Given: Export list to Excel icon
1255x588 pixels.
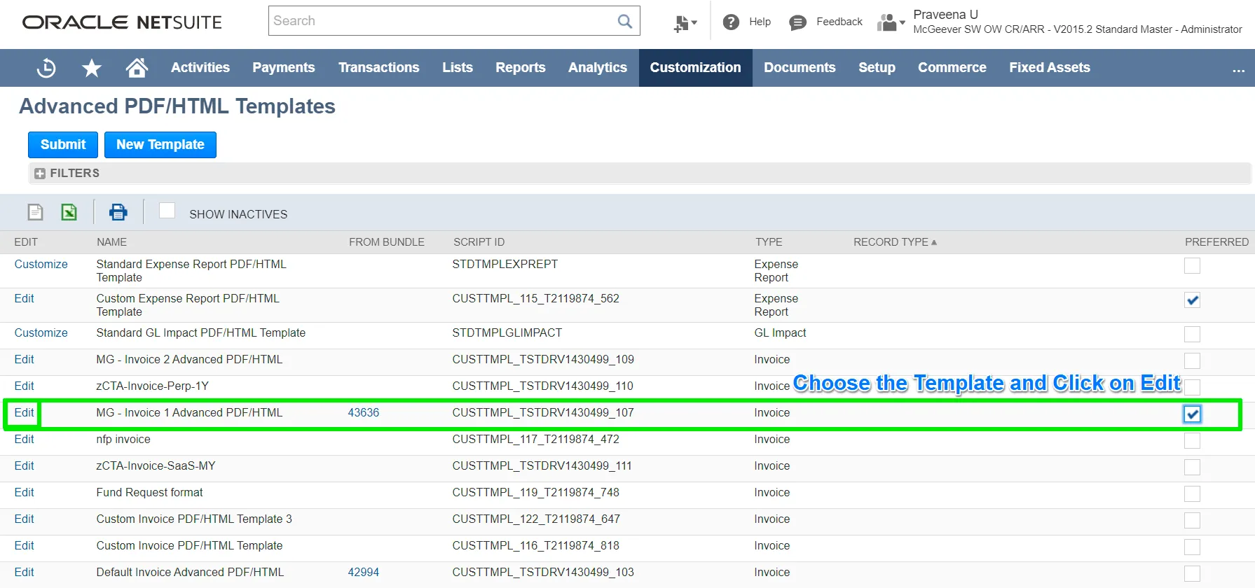Looking at the screenshot, I should pyautogui.click(x=69, y=212).
